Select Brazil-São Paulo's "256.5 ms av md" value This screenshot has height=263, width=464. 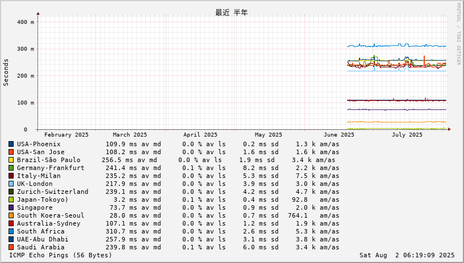coord(129,160)
